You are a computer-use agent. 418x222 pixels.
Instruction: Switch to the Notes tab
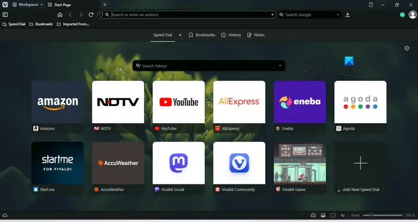[x=256, y=35]
